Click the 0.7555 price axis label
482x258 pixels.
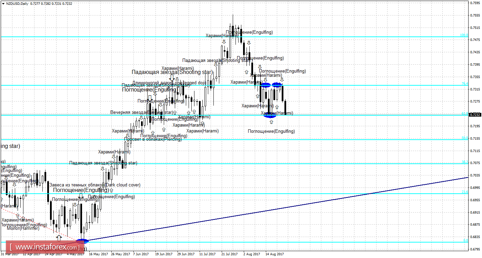pos(475,15)
